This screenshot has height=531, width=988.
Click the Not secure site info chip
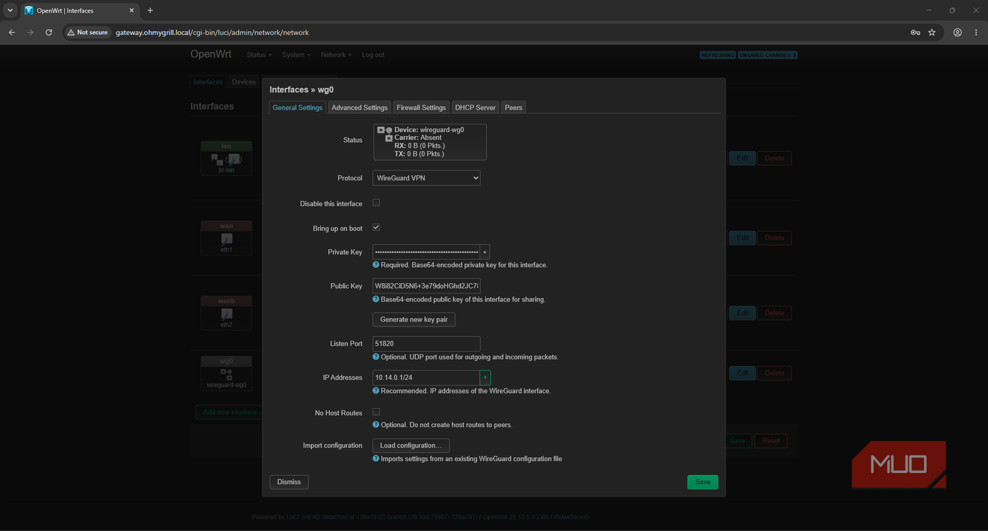click(x=88, y=32)
